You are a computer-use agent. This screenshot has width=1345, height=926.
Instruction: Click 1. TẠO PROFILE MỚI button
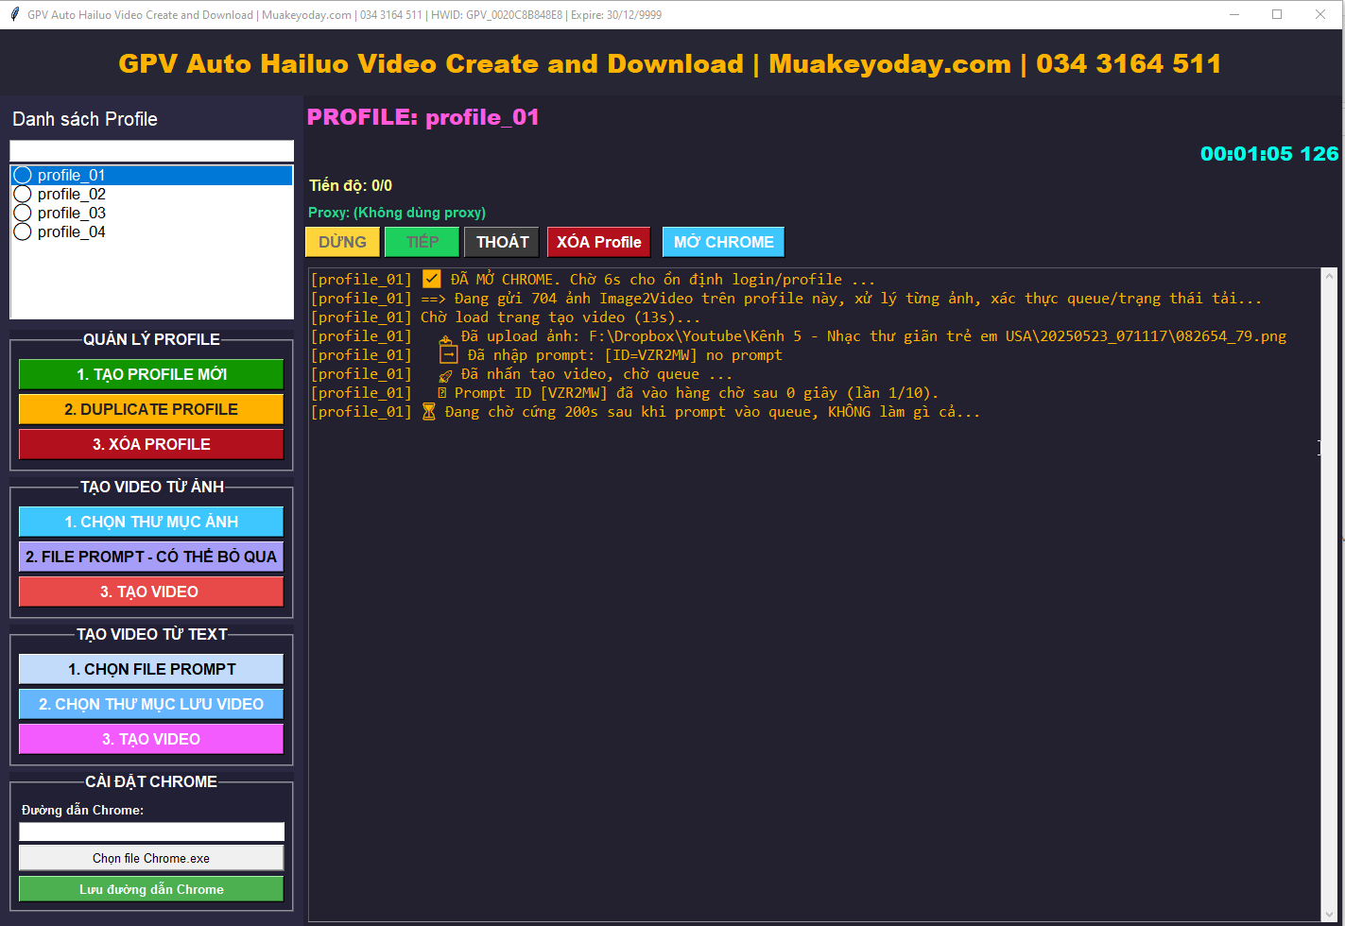(x=151, y=374)
